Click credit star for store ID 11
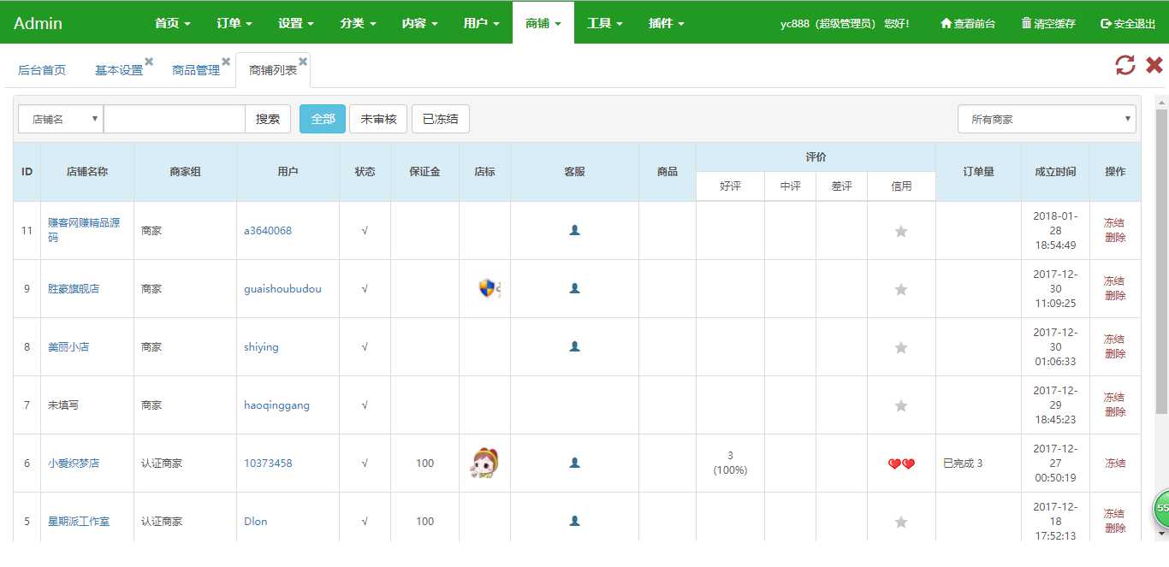 pos(901,231)
